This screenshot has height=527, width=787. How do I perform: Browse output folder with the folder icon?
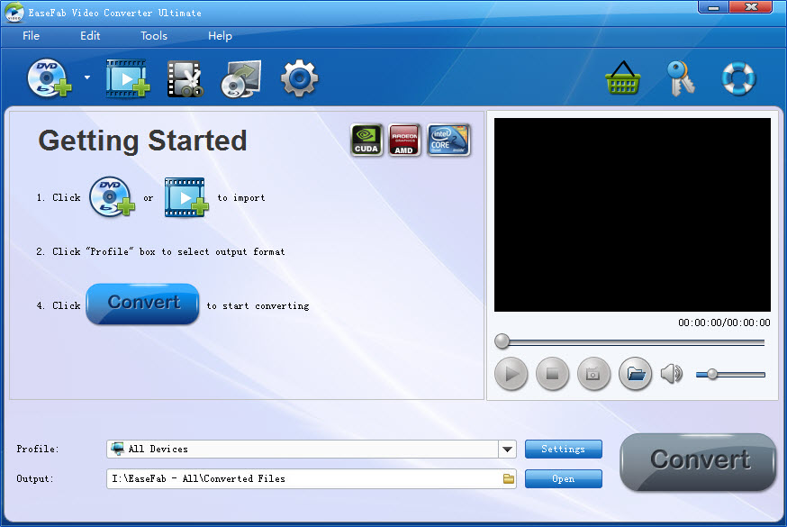tap(509, 479)
